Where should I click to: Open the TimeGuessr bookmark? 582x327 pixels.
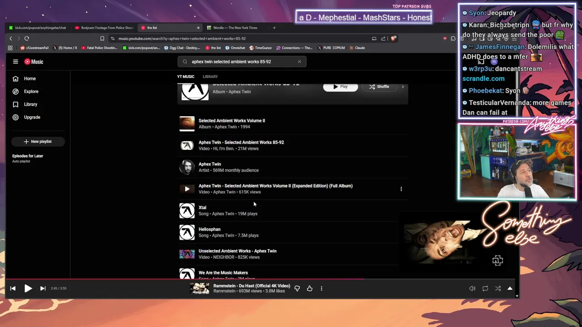(x=261, y=48)
